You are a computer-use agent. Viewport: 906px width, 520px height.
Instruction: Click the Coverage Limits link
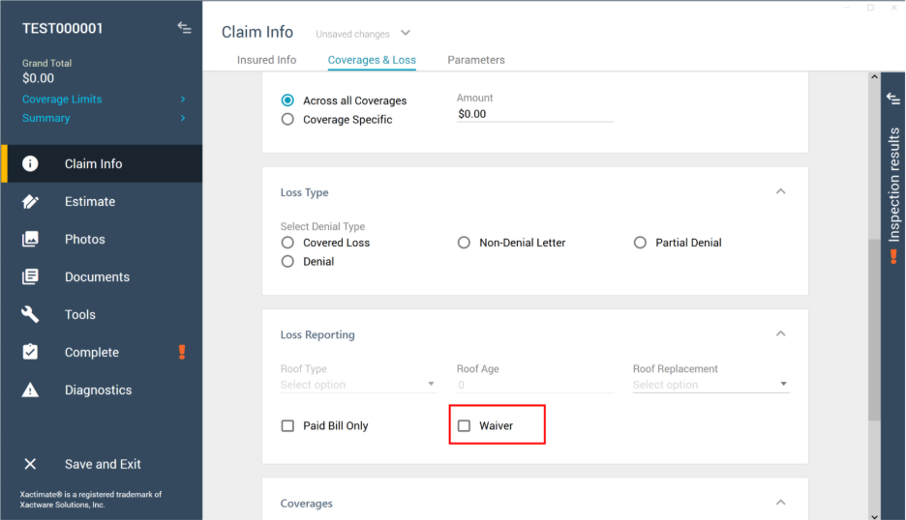(x=62, y=99)
